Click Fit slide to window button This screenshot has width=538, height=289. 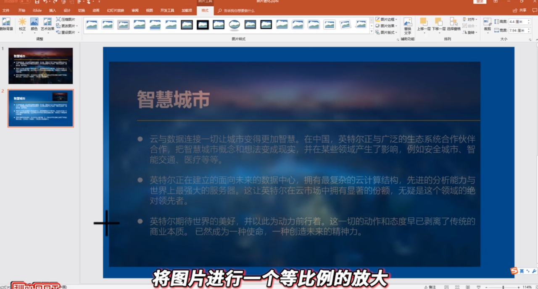click(x=536, y=287)
